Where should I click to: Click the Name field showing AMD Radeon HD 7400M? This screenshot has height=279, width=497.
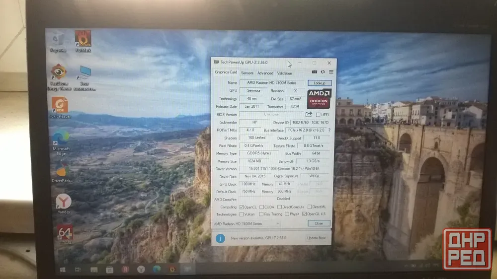coord(272,82)
